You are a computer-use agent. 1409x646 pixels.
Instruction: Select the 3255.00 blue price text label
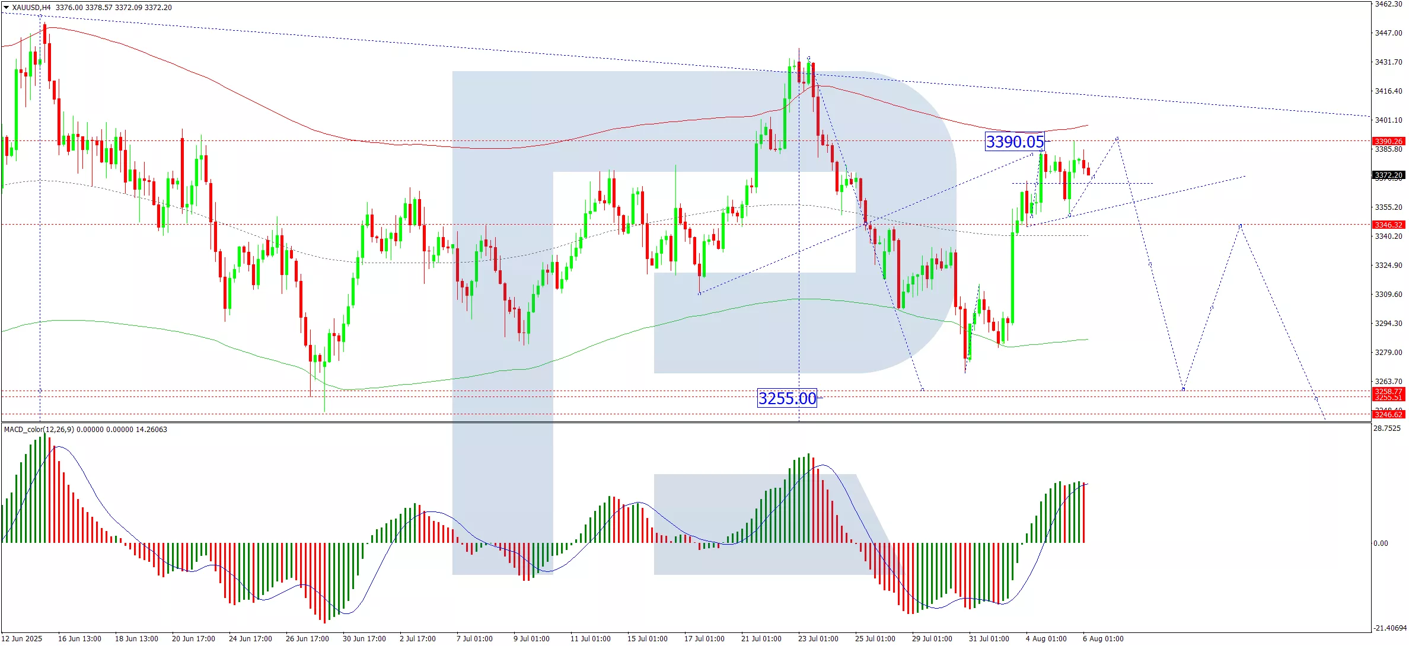pyautogui.click(x=787, y=398)
